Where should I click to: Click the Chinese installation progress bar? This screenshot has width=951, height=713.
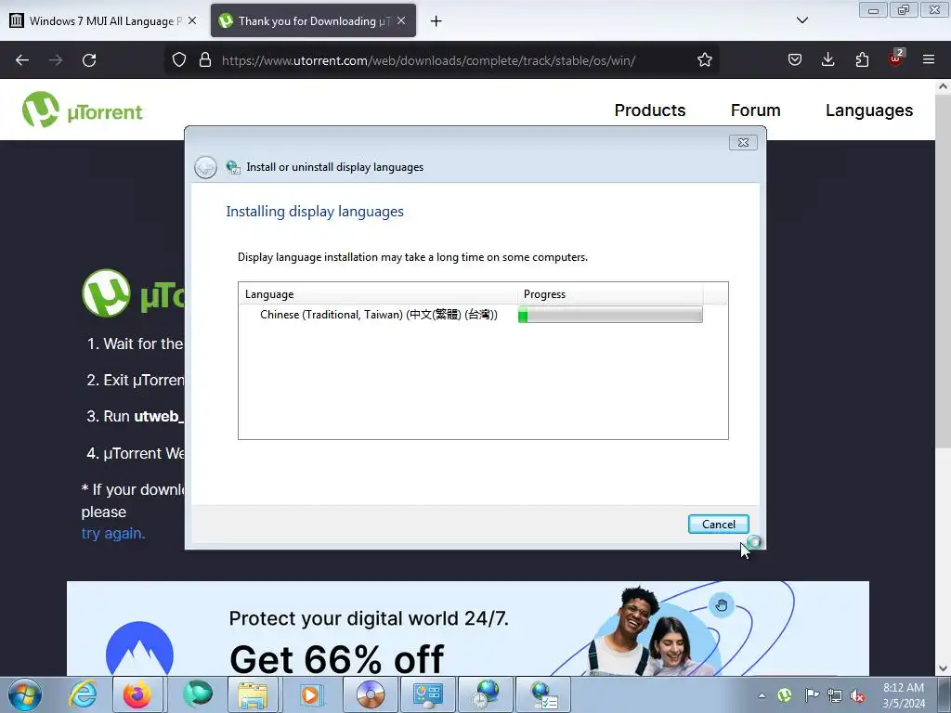(610, 315)
